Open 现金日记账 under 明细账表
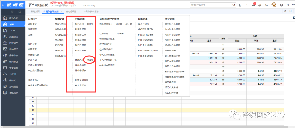The image size is (295, 128). point(143,24)
